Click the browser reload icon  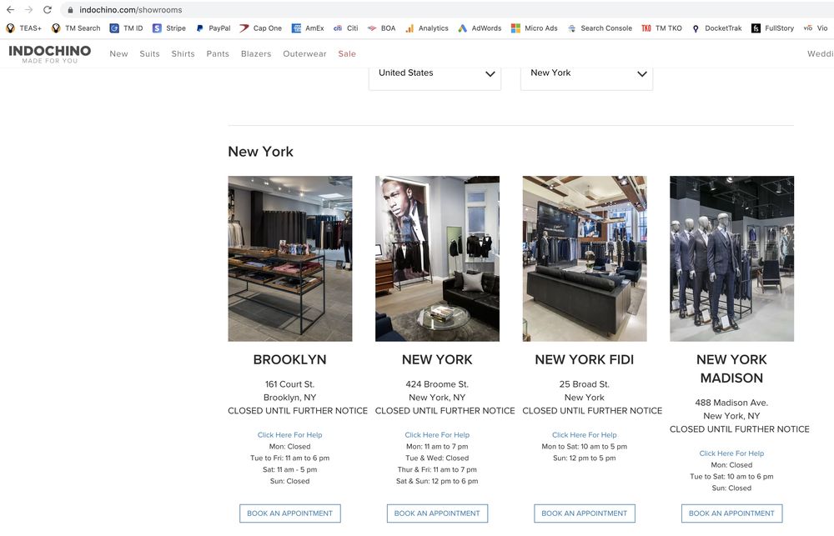click(47, 10)
